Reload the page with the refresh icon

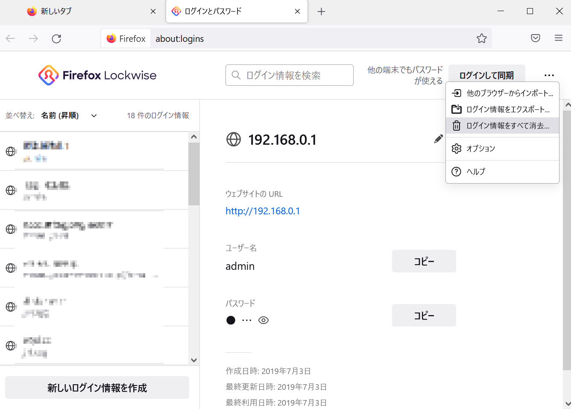point(56,39)
